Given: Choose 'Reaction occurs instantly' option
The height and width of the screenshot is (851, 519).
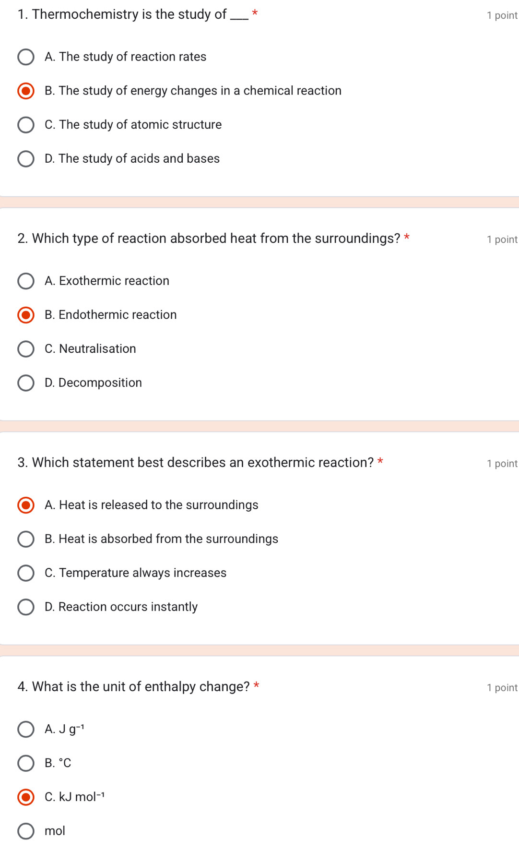Looking at the screenshot, I should pyautogui.click(x=26, y=607).
